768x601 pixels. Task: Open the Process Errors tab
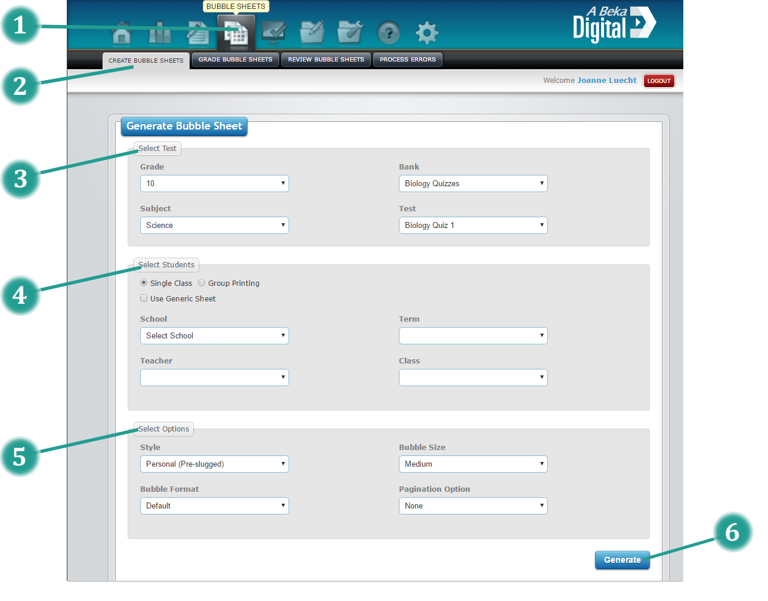click(x=407, y=60)
